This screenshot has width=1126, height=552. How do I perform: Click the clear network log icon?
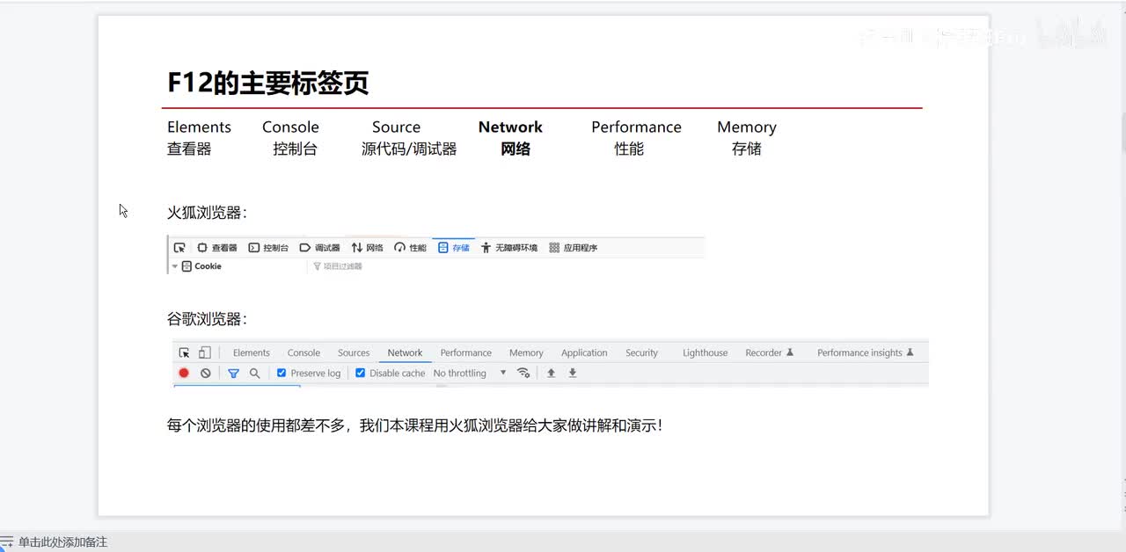pyautogui.click(x=205, y=373)
